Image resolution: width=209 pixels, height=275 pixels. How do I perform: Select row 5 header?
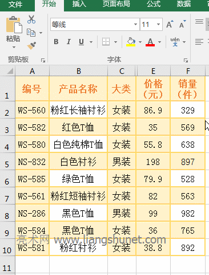(x=7, y=162)
